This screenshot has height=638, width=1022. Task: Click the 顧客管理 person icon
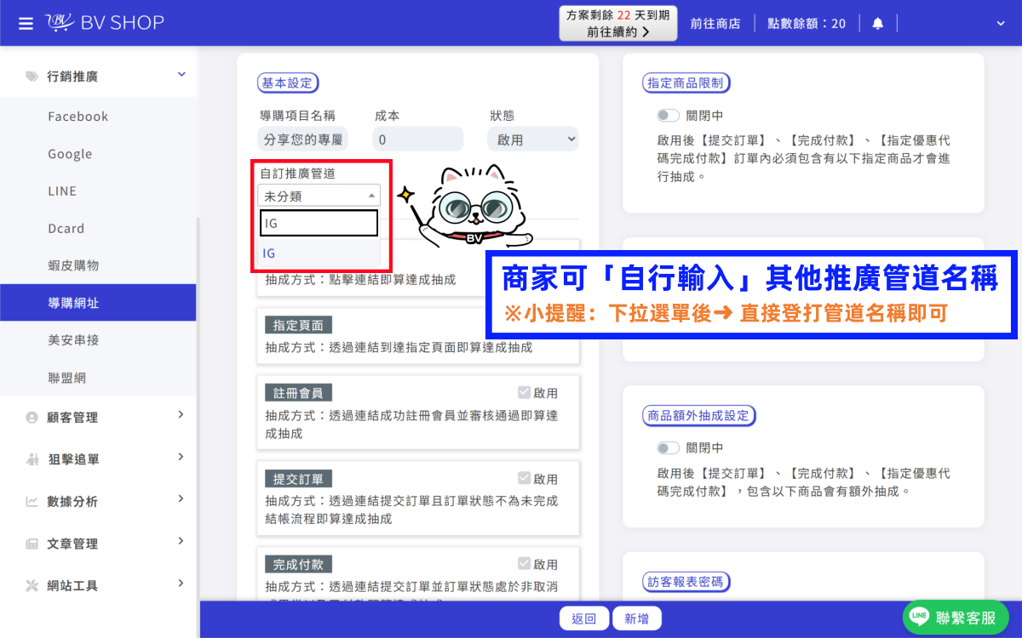[32, 417]
